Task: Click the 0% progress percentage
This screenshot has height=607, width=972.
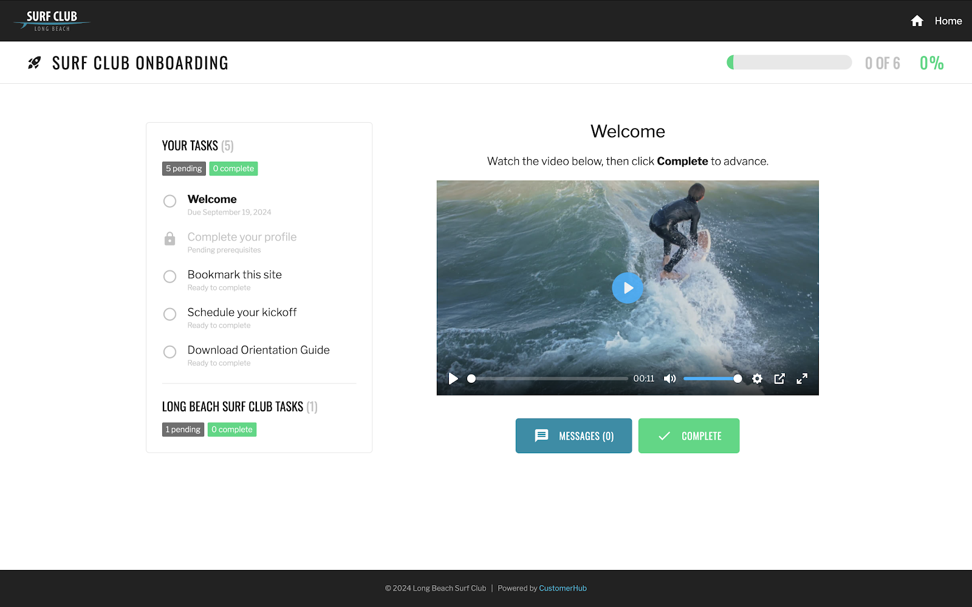Action: [x=931, y=63]
